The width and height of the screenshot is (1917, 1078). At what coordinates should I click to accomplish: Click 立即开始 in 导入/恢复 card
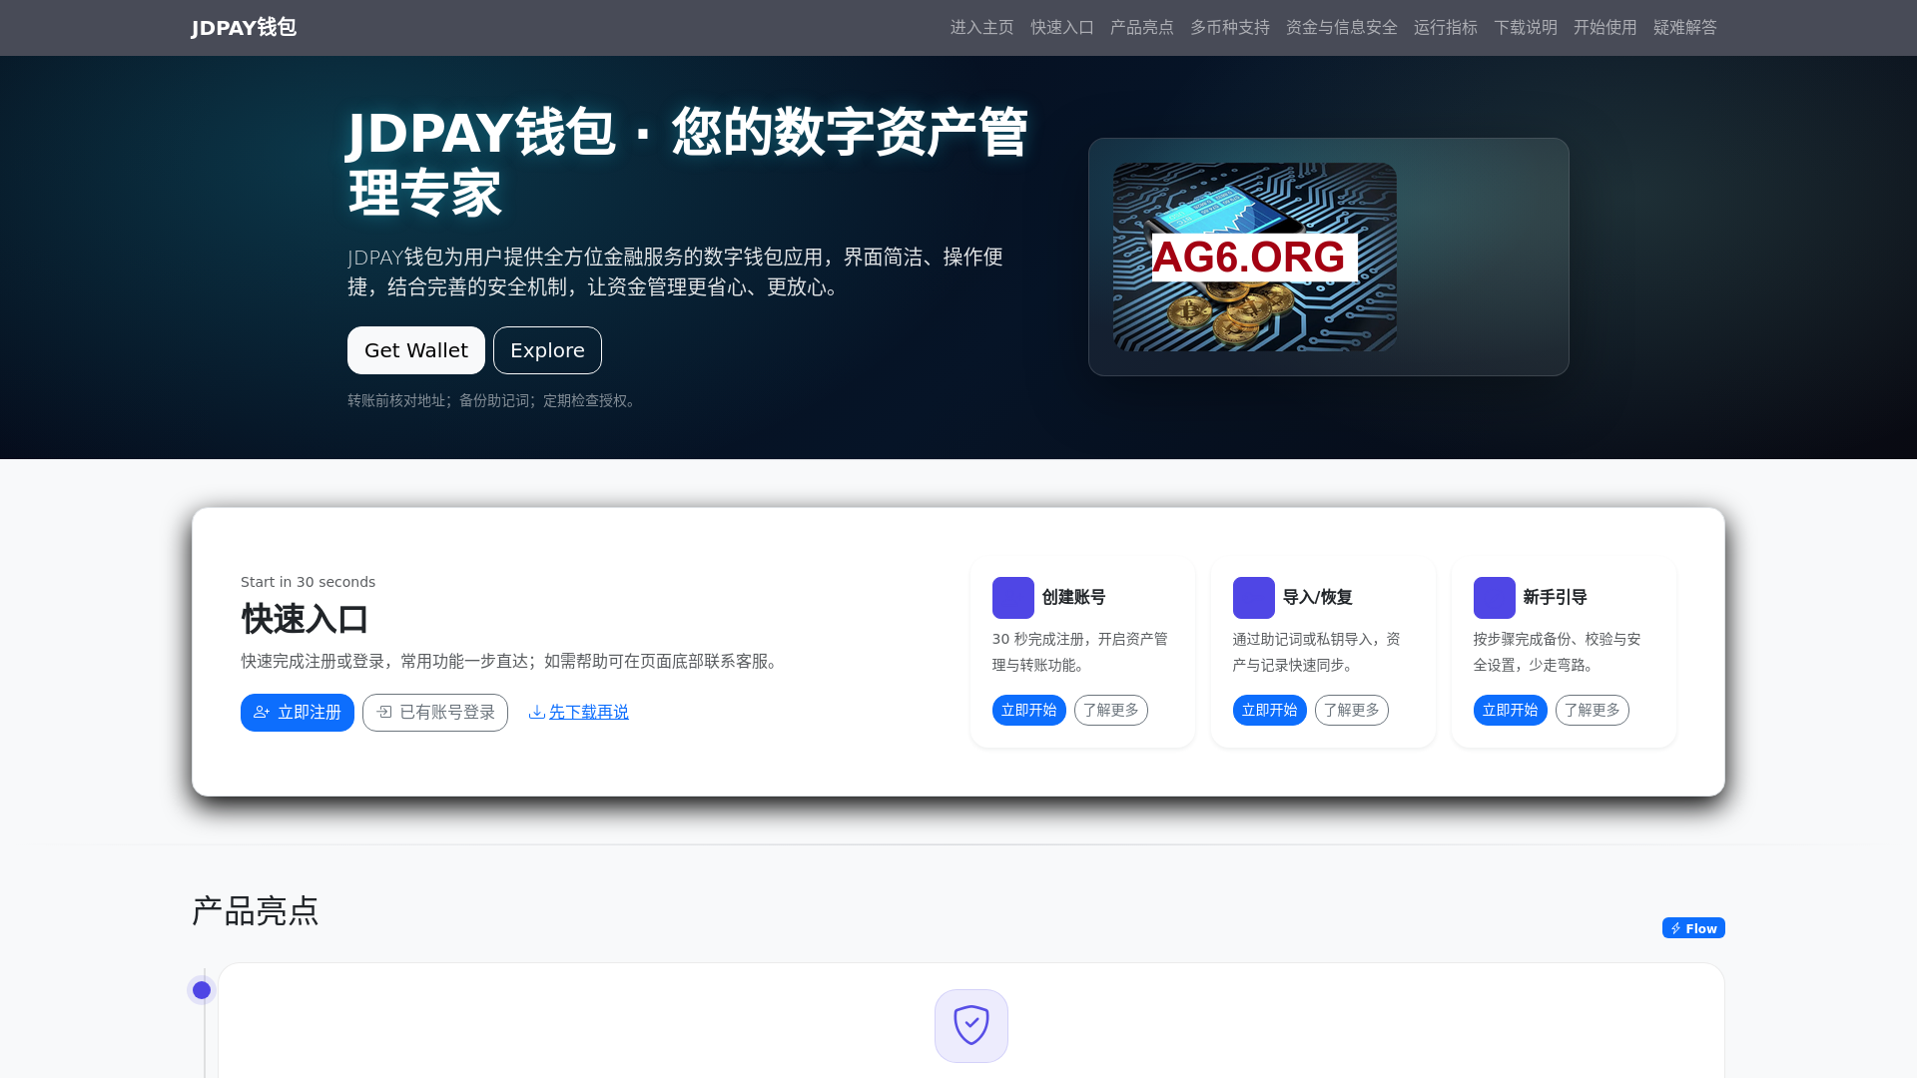click(1270, 711)
